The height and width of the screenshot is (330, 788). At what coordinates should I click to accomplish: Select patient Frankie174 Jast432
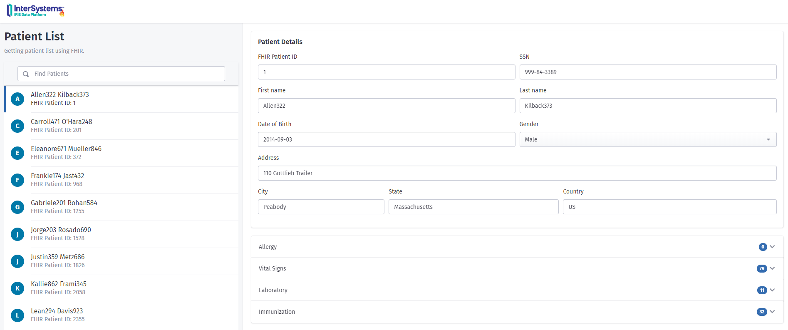click(121, 180)
